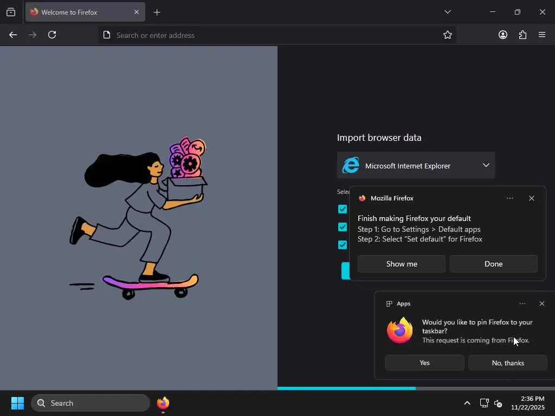Open a new tab with plus button

point(157,12)
